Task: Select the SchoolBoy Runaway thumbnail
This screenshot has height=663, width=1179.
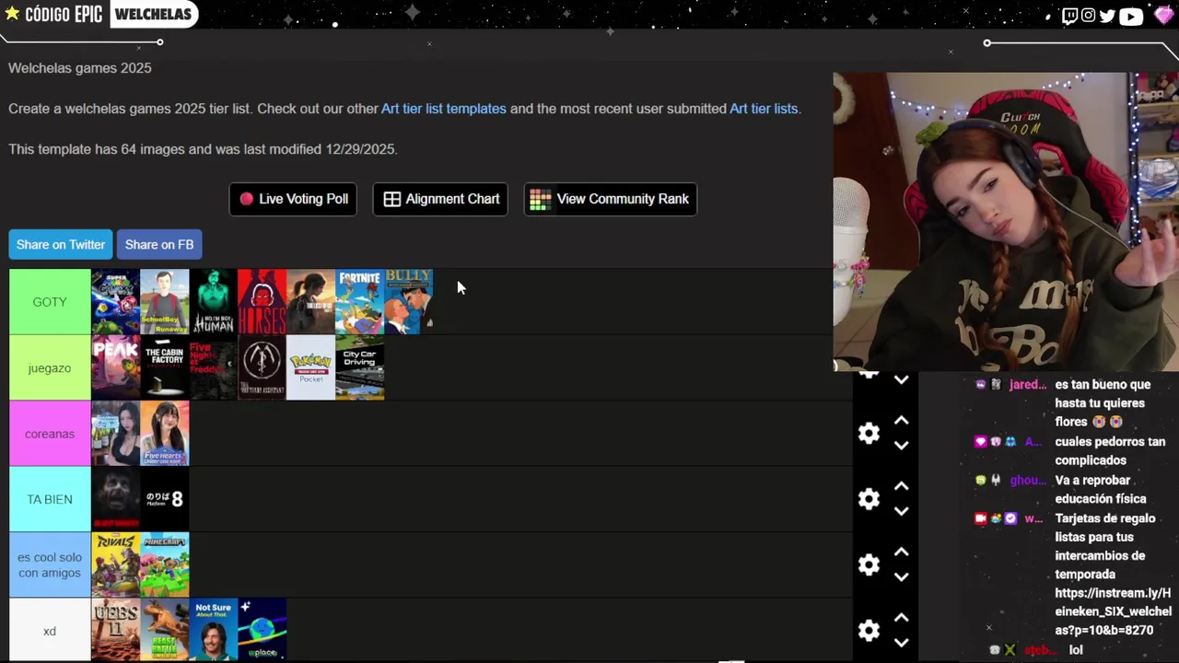Action: click(x=164, y=302)
